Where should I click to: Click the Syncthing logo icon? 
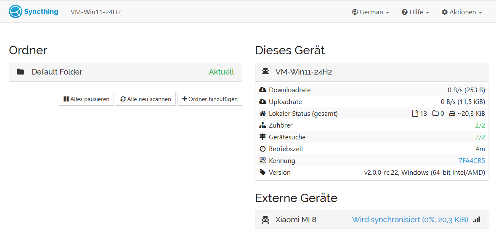pos(15,12)
